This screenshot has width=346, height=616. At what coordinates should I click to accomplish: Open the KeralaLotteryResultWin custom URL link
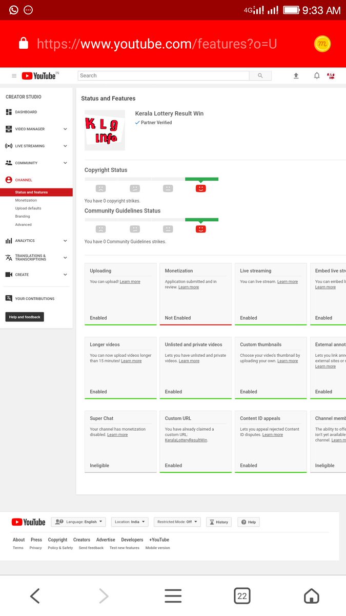186,440
